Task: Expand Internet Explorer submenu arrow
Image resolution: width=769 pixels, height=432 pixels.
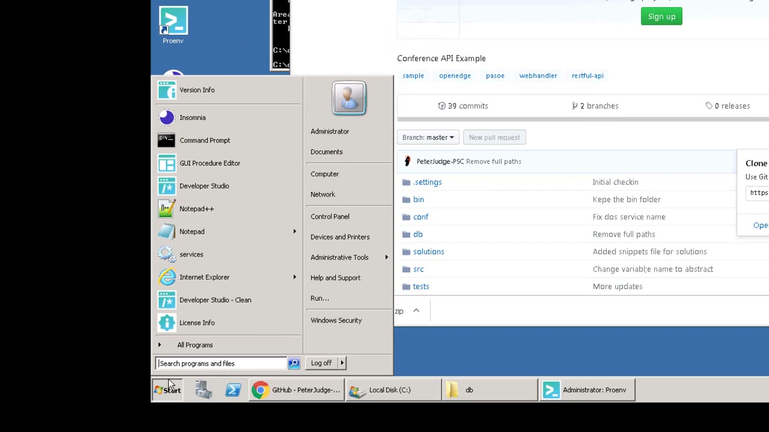Action: [x=294, y=277]
